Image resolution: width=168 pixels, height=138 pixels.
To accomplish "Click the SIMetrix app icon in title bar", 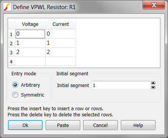I will click(x=7, y=7).
